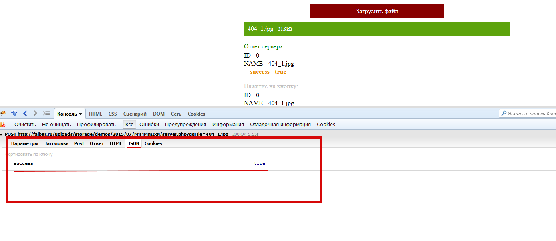Click the POST server.php request URL

tap(117, 135)
